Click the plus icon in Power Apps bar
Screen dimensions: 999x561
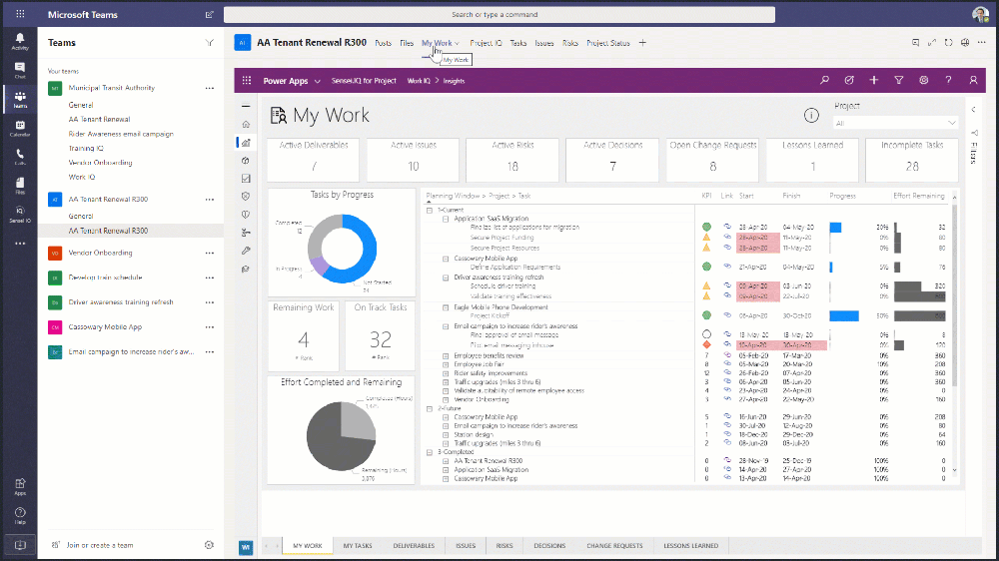click(874, 80)
